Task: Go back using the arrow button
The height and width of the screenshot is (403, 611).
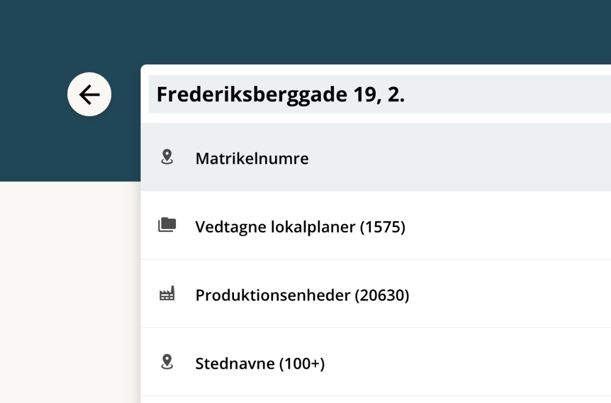Action: tap(89, 95)
